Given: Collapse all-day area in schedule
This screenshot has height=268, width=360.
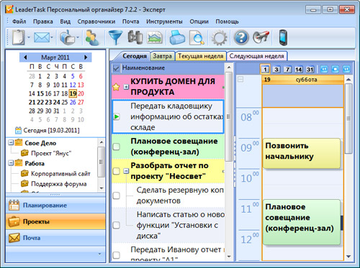Looking at the screenshot, I should click(x=240, y=79).
